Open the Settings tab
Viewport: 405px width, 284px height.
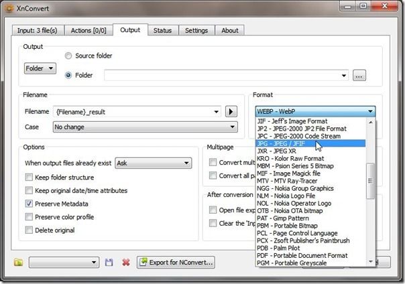pyautogui.click(x=196, y=30)
